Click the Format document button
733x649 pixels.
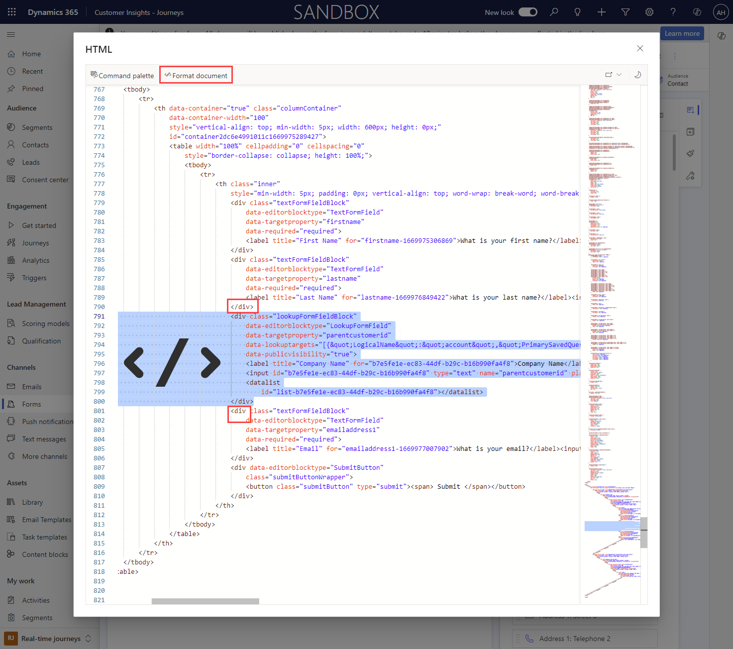[x=196, y=75]
